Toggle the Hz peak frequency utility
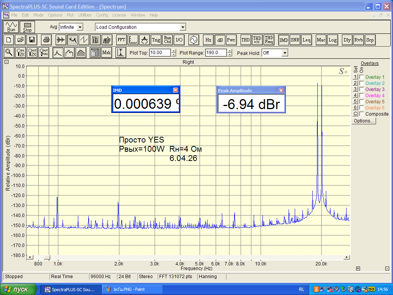 [x=208, y=40]
